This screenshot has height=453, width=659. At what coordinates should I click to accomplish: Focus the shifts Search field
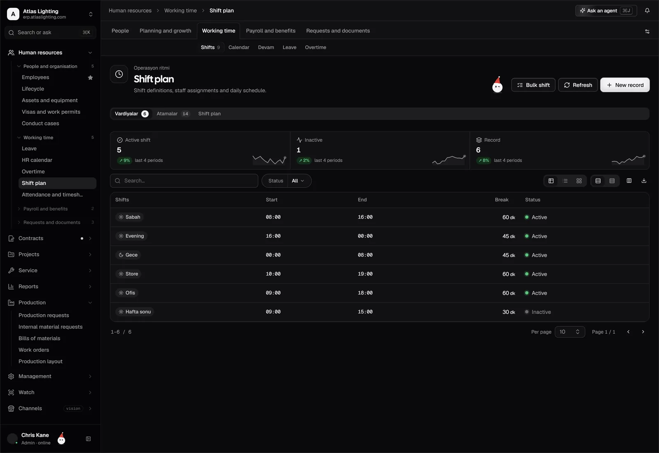click(x=184, y=181)
